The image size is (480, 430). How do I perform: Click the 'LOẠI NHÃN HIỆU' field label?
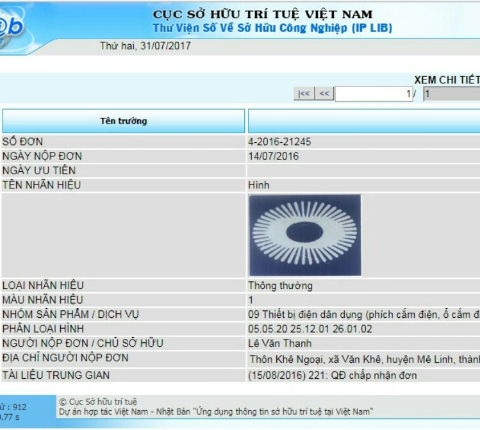pos(43,285)
